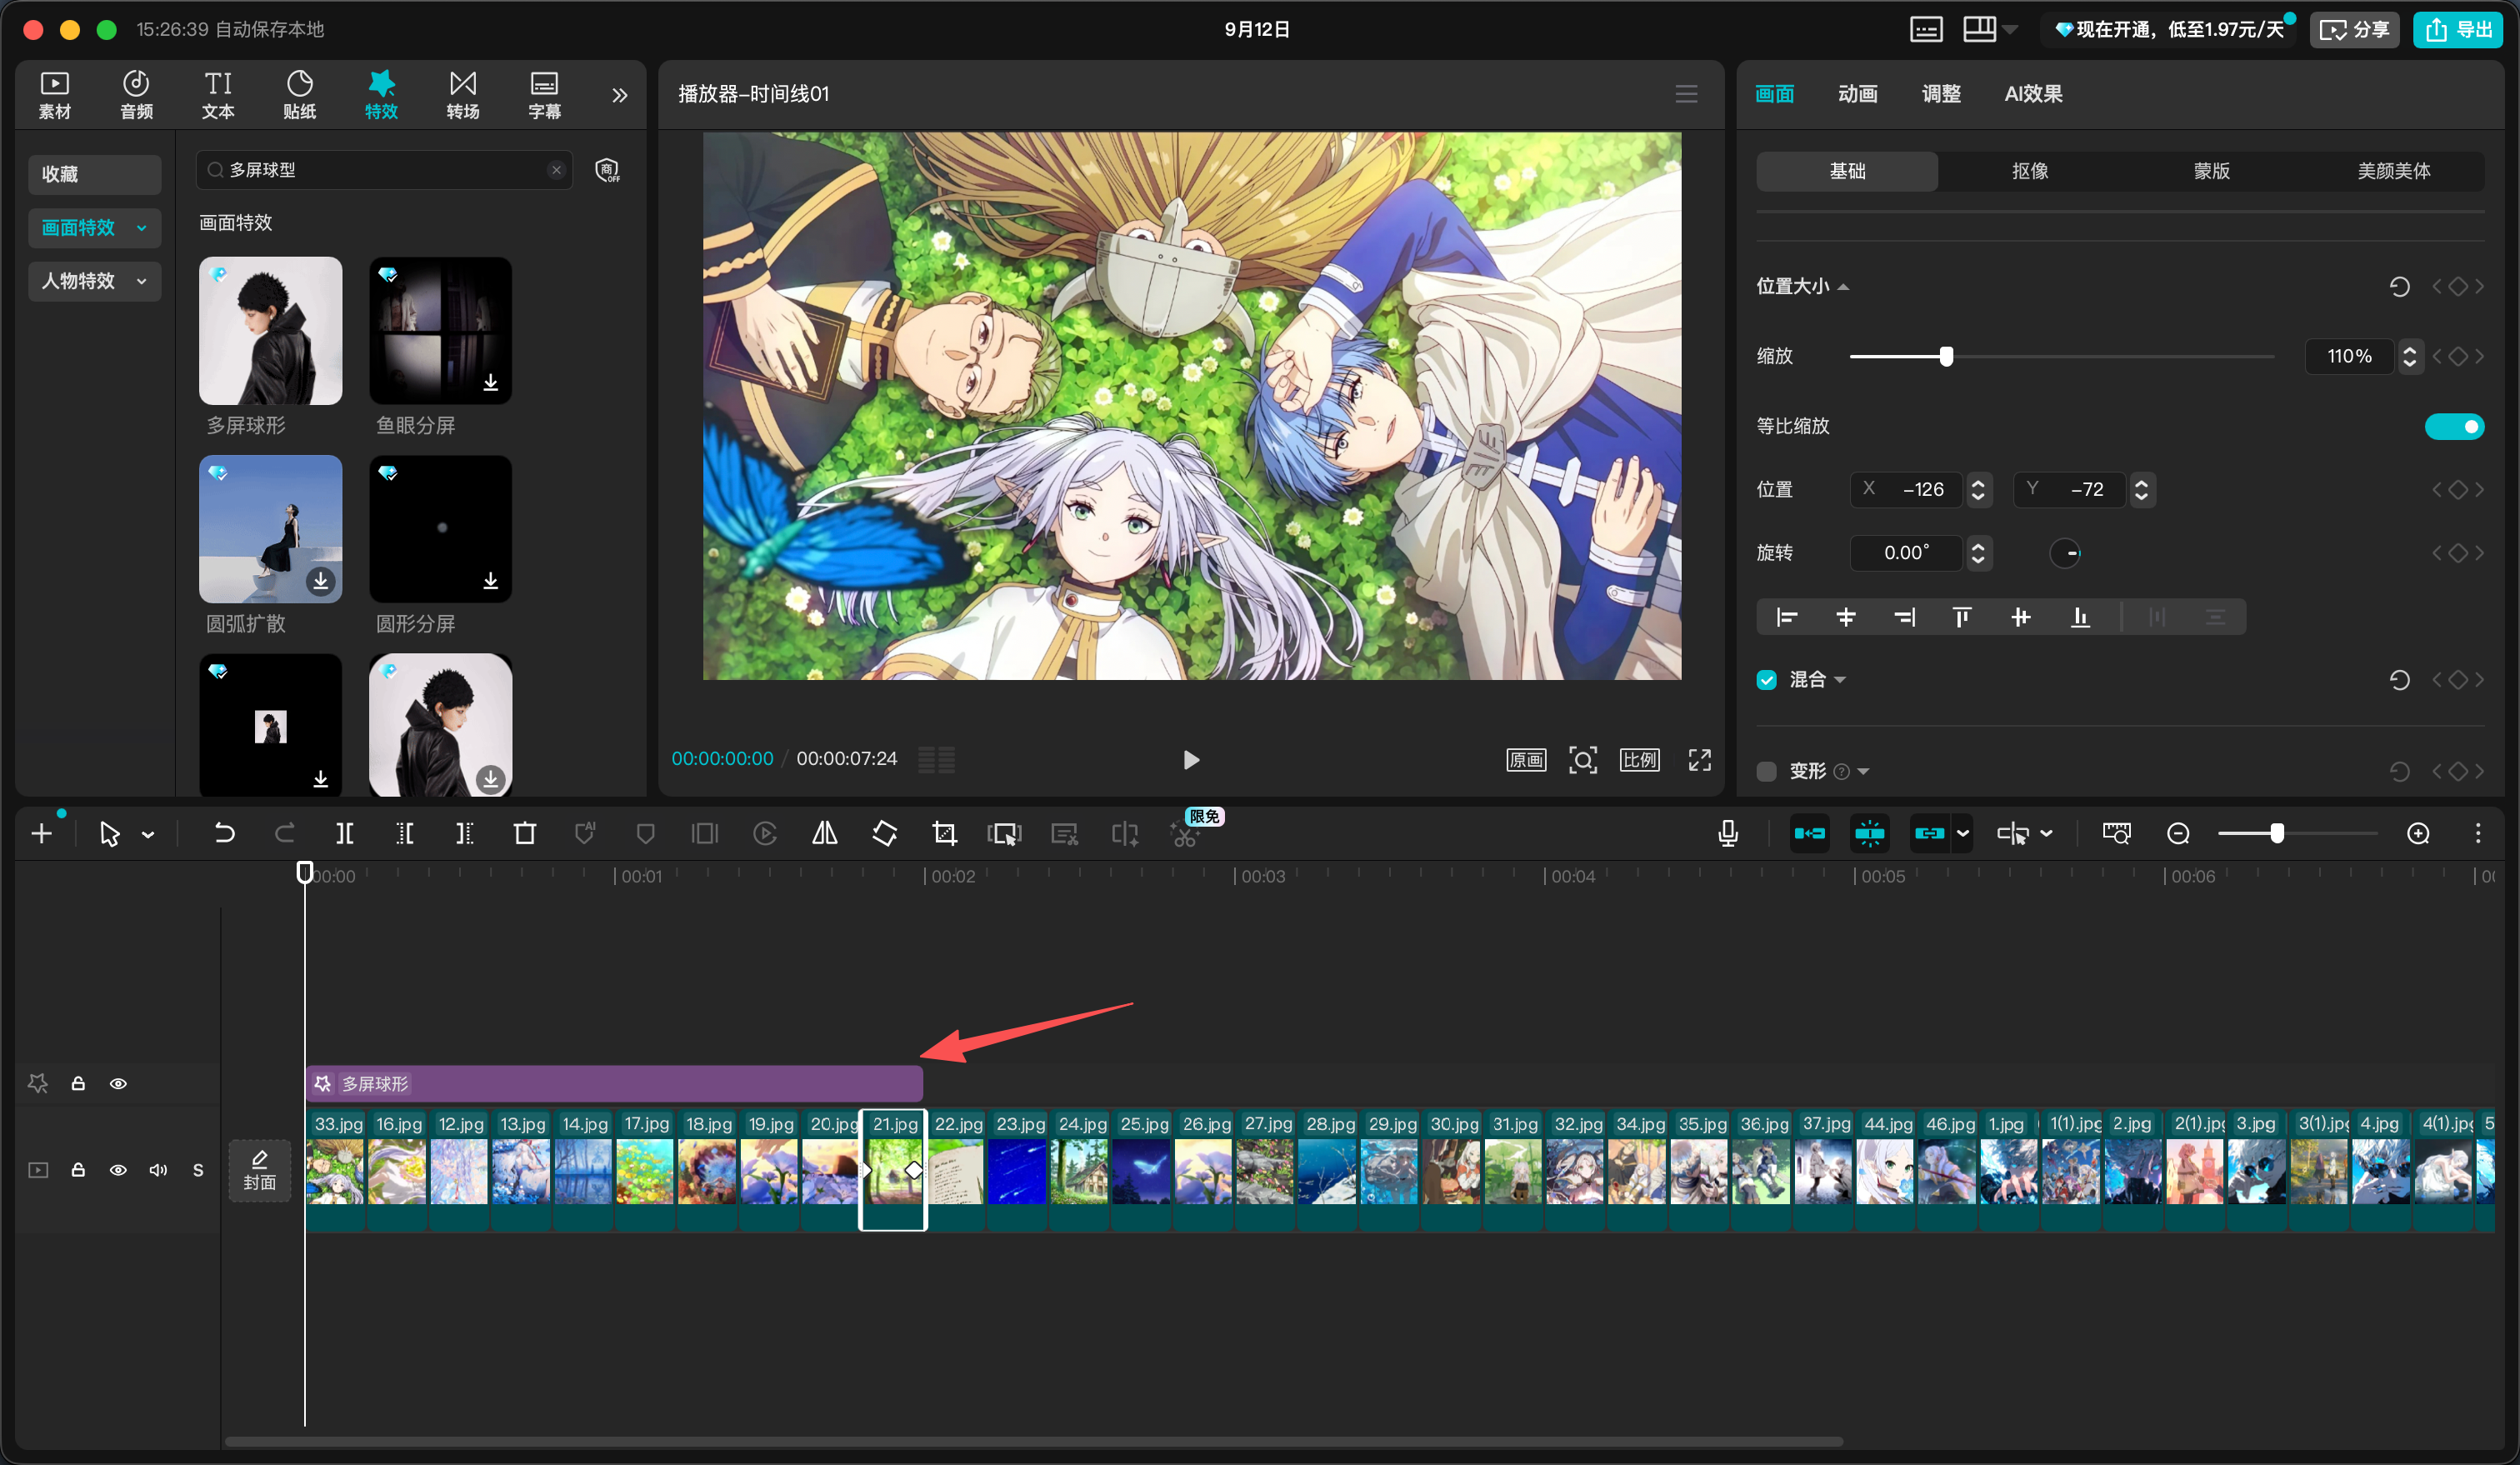
Task: Click the Y position stepper arrows
Action: pos(2141,489)
